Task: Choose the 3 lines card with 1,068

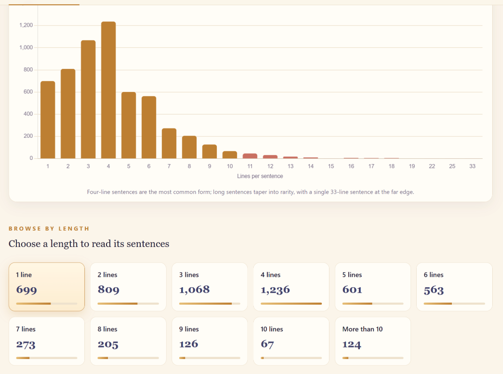Action: (x=210, y=287)
